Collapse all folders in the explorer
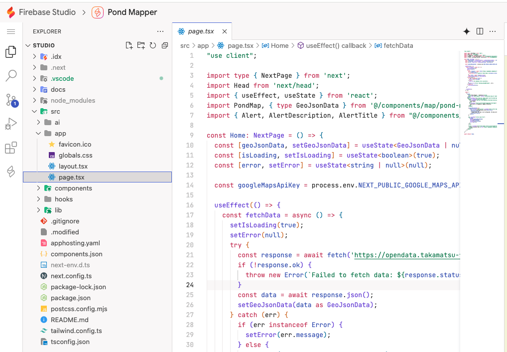Viewport: 507px width, 352px height. click(x=164, y=45)
